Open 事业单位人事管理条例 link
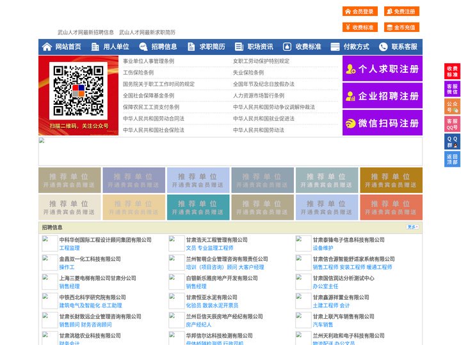Image resolution: width=461 pixels, height=345 pixels. click(149, 61)
